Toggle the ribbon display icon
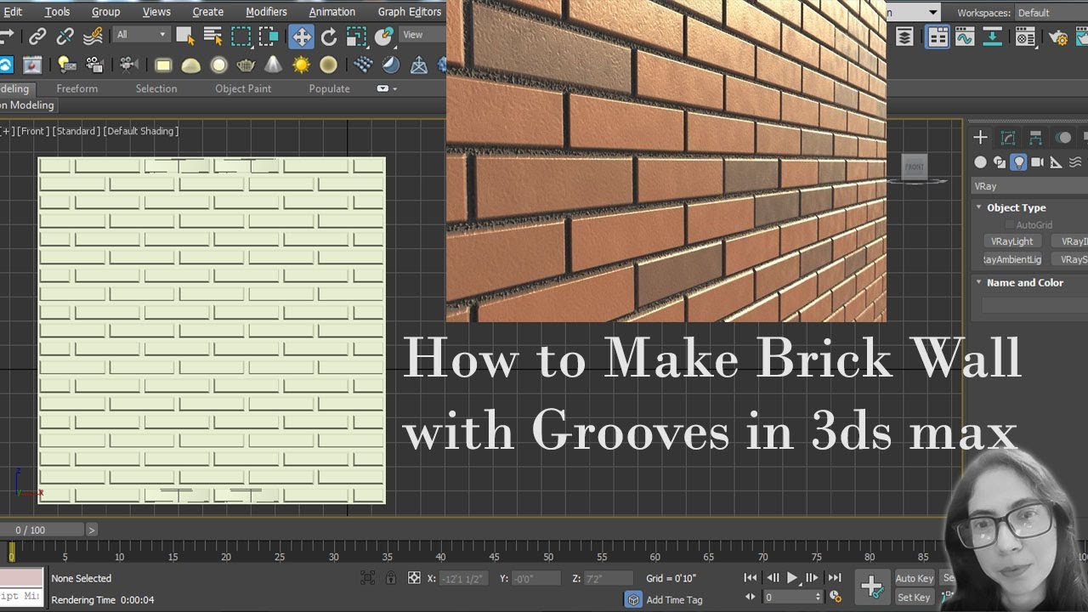This screenshot has width=1088, height=612. (938, 37)
